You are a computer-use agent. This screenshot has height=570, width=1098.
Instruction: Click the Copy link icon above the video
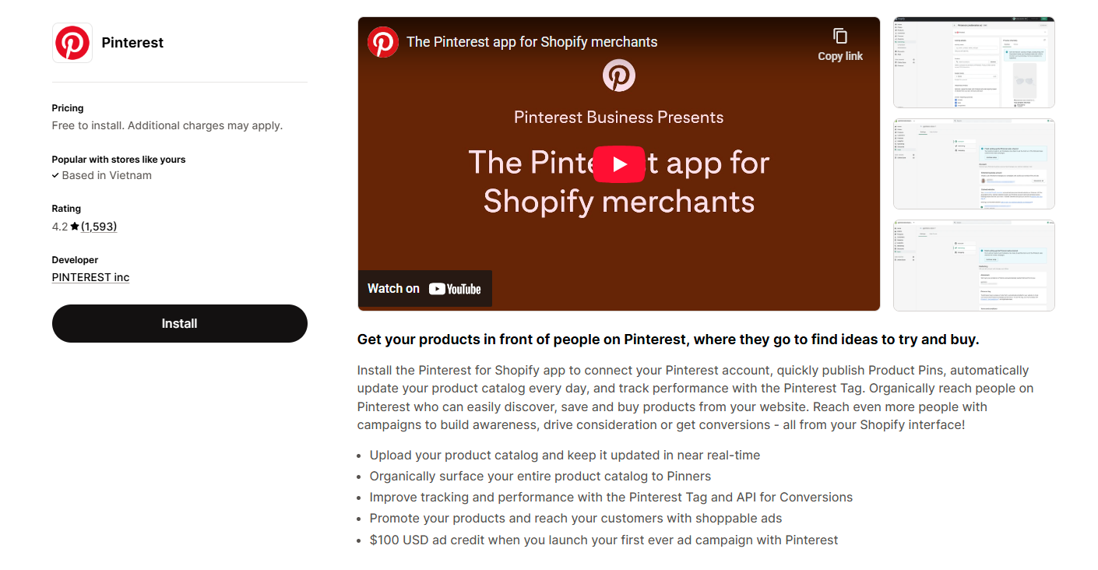[x=839, y=35]
